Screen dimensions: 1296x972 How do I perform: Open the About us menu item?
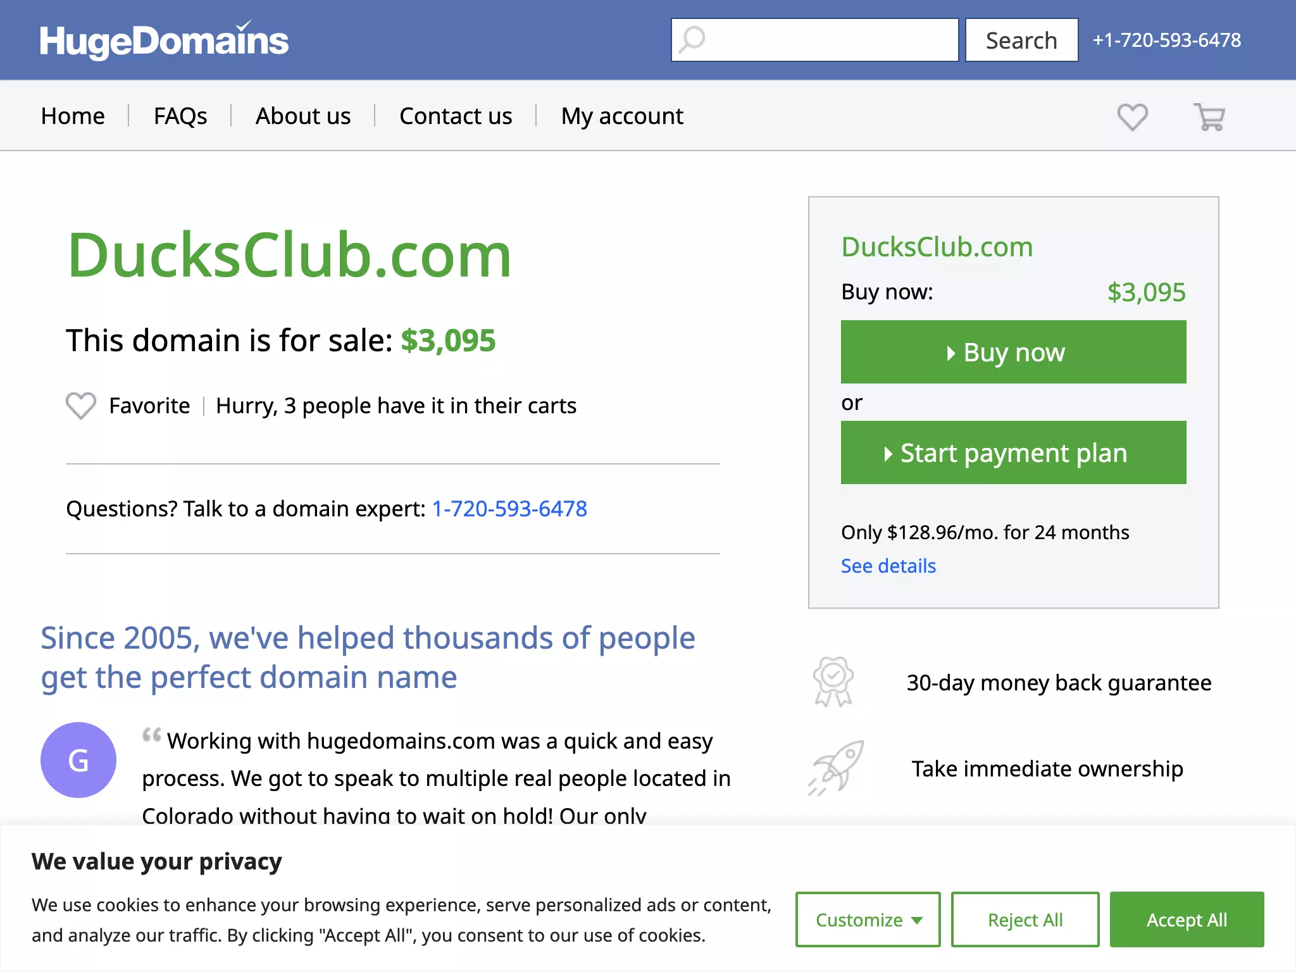(303, 116)
